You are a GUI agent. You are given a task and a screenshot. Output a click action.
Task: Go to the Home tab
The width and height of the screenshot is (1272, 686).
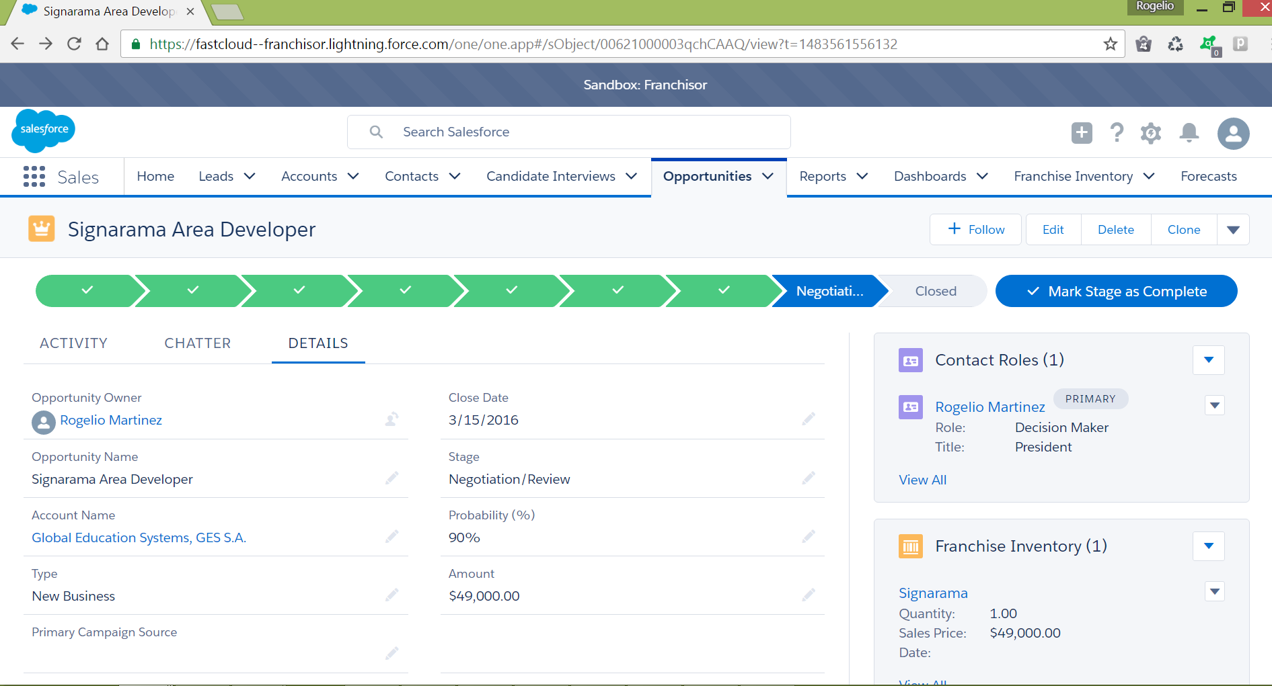[x=155, y=176]
